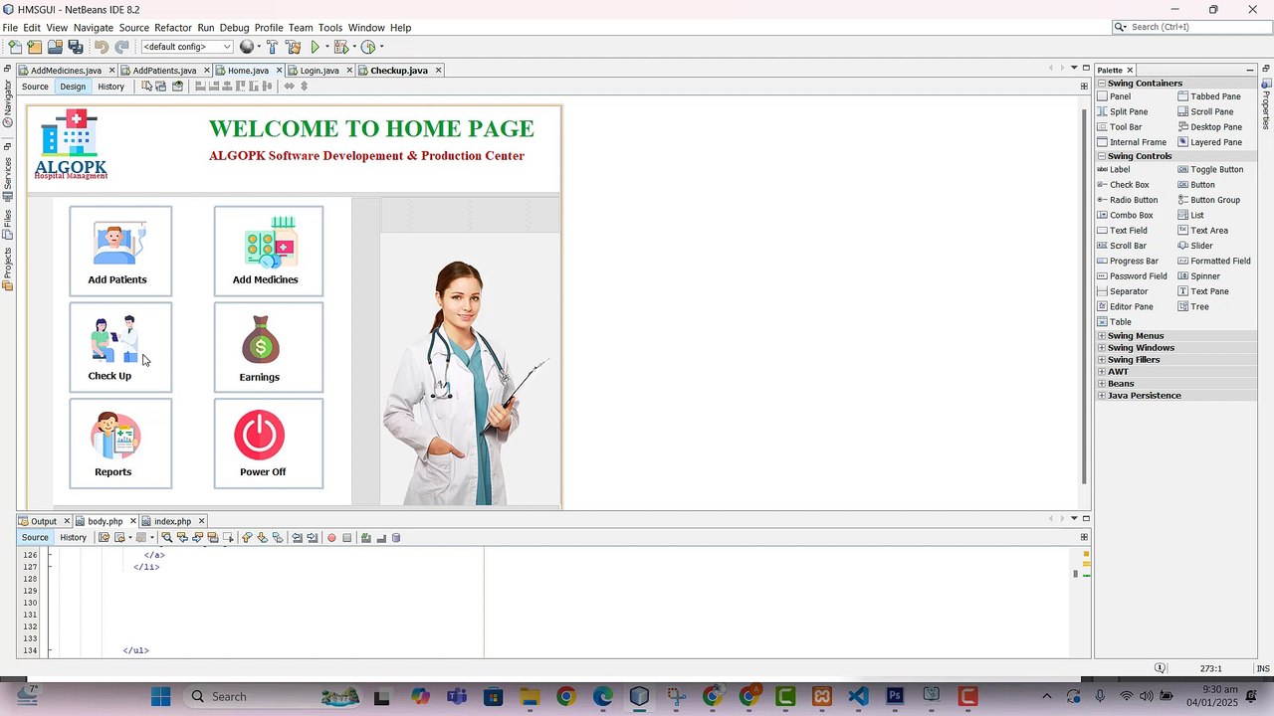Viewport: 1274px width, 716px height.
Task: Toggle History view in body.php editor
Action: click(x=73, y=538)
